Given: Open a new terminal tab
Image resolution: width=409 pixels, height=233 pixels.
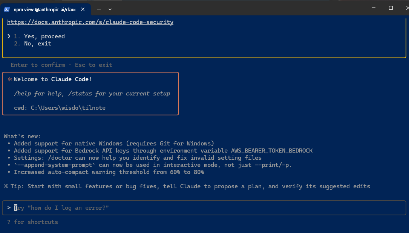Looking at the screenshot, I should [99, 9].
